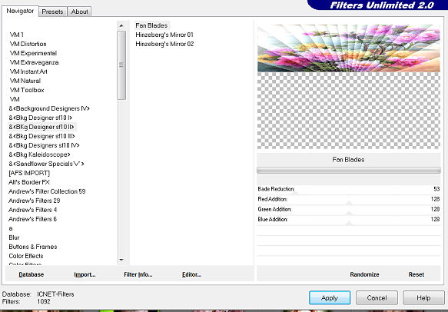Select &<Sandflower Specials'v'> category
448x312 pixels.
46,164
